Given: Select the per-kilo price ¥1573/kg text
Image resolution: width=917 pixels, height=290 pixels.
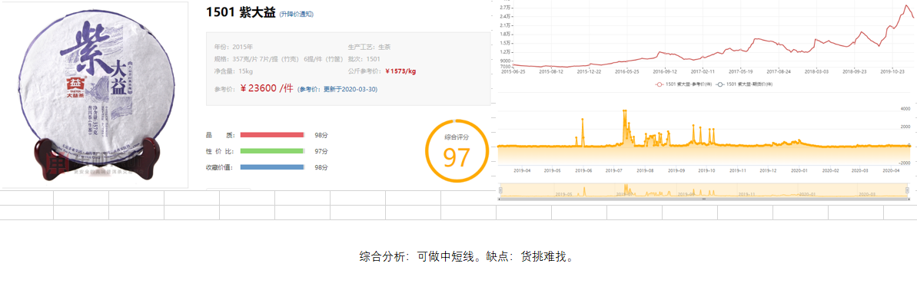Looking at the screenshot, I should [x=400, y=71].
